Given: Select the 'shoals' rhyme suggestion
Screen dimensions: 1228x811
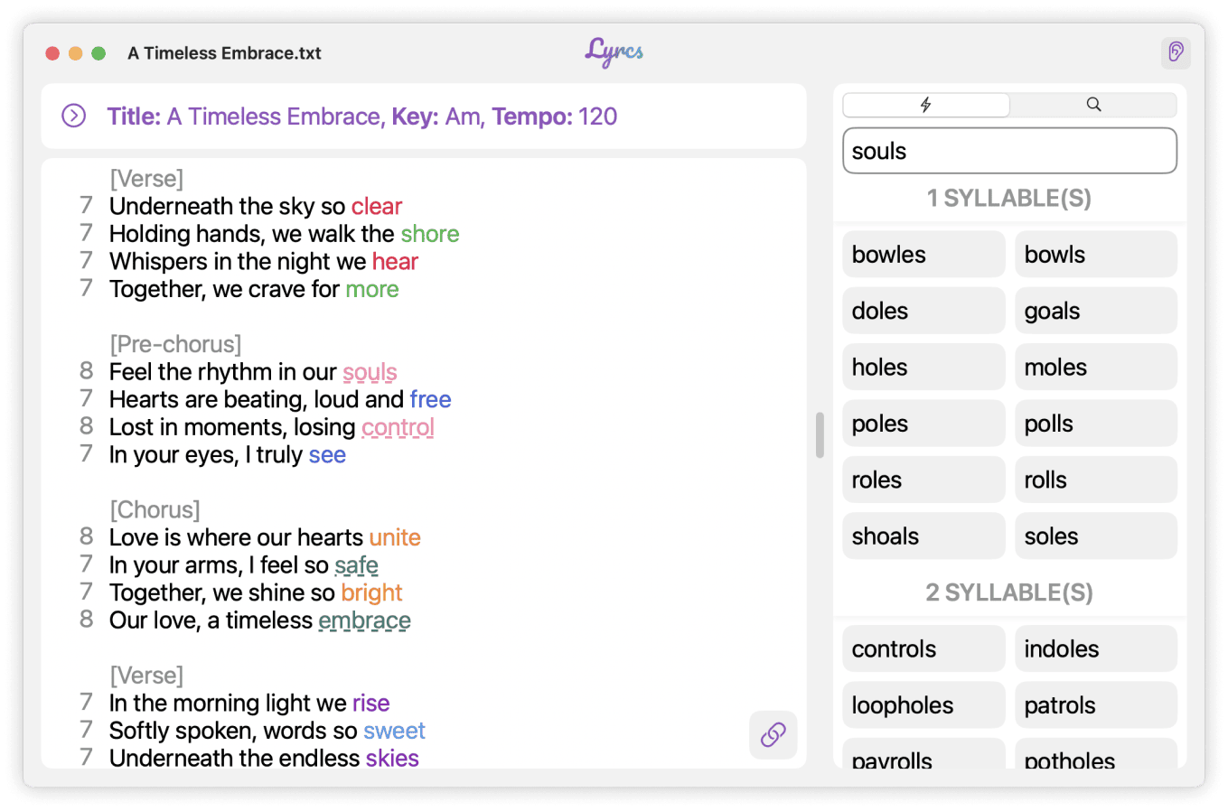Looking at the screenshot, I should click(923, 536).
